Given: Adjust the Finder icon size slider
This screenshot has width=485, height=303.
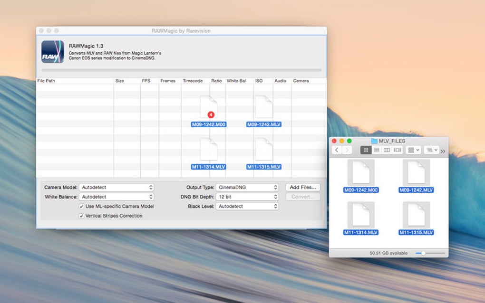Looking at the screenshot, I should coord(430,253).
